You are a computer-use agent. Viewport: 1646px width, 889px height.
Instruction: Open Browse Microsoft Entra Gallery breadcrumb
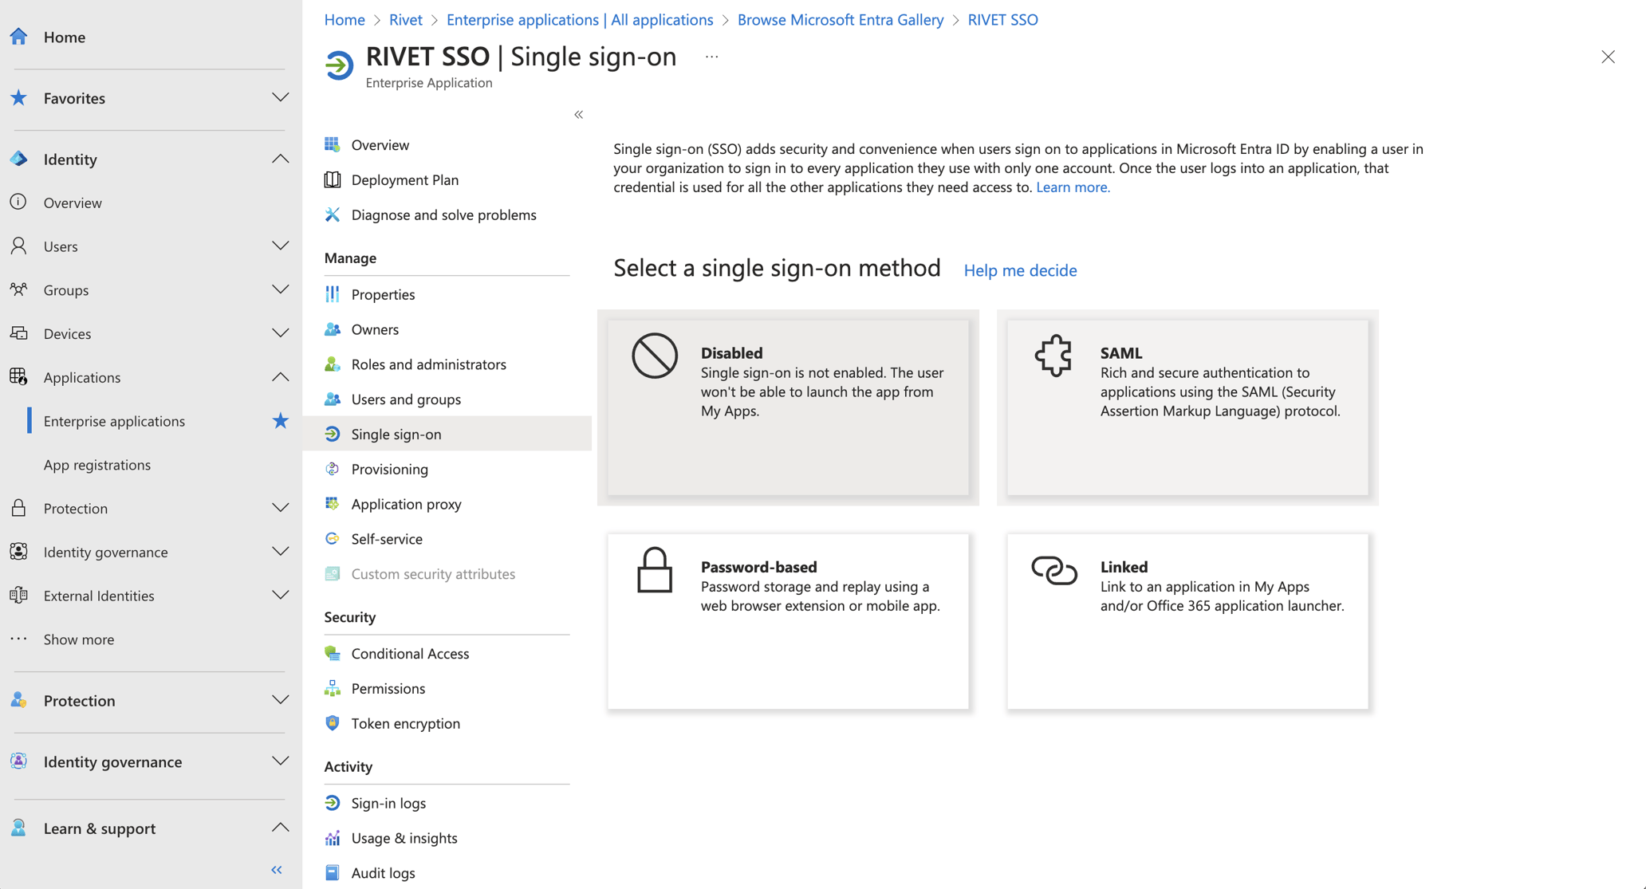click(x=841, y=19)
